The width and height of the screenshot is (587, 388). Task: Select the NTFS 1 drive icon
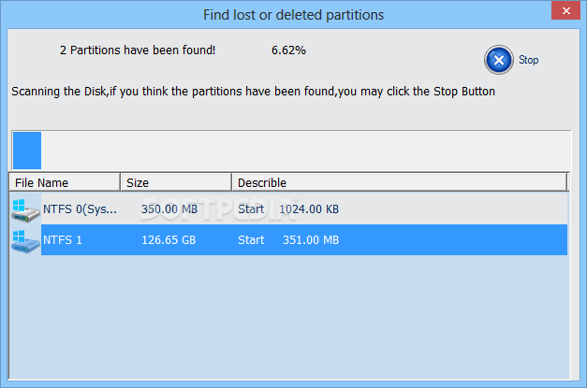[25, 240]
